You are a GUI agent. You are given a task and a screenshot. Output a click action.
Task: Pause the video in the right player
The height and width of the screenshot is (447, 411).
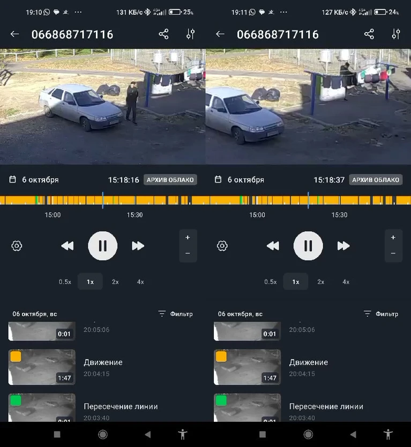pyautogui.click(x=308, y=246)
